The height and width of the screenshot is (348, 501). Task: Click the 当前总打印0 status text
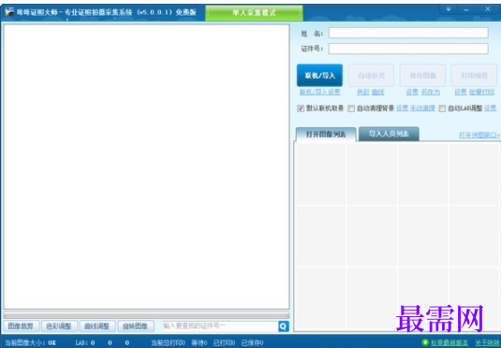(168, 343)
